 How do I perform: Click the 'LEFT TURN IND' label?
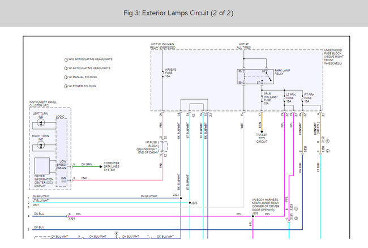click(40, 115)
